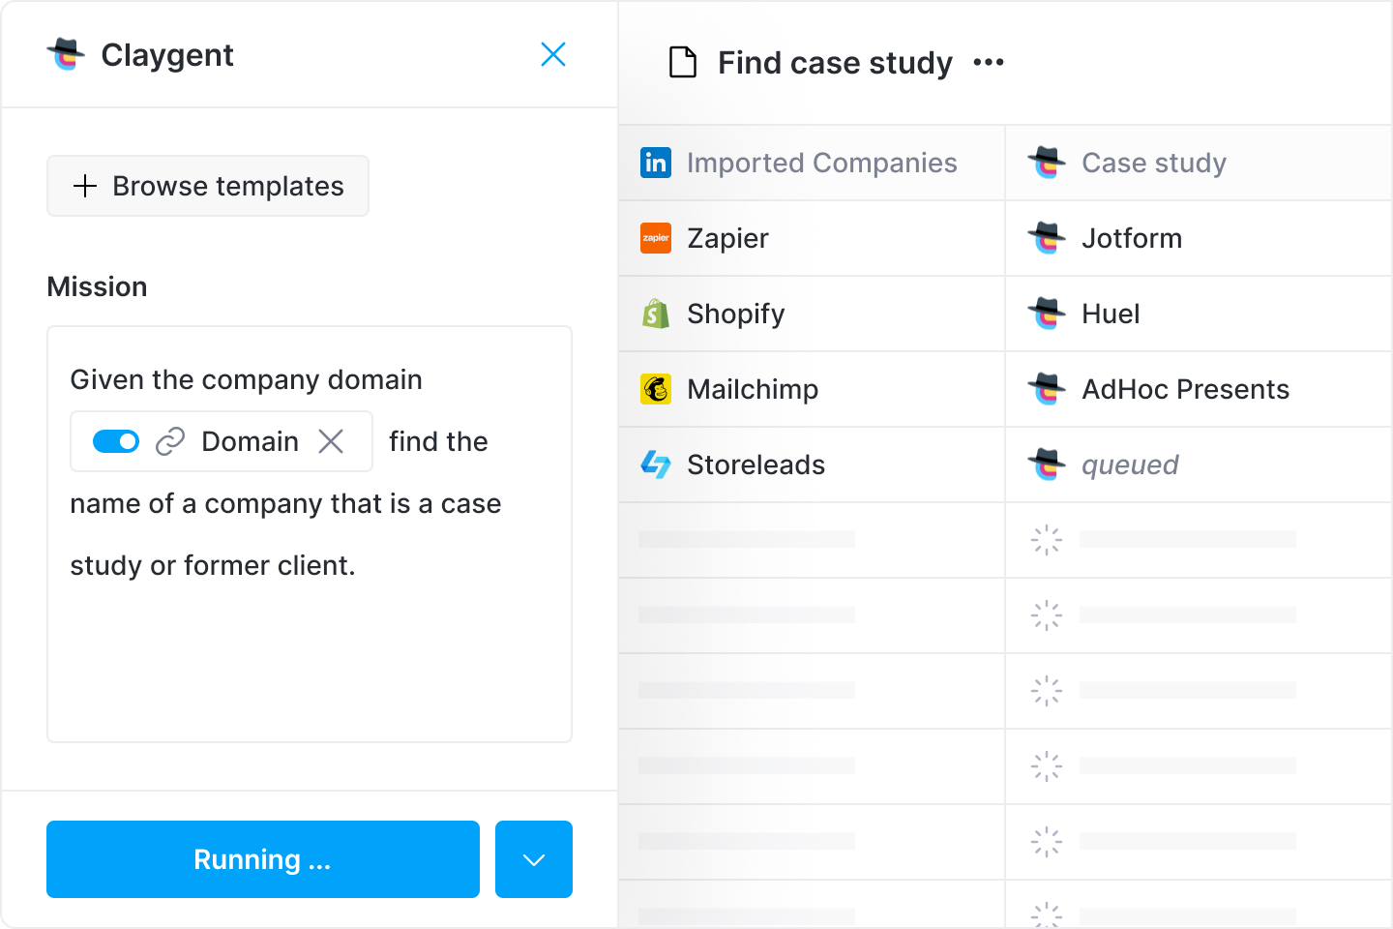Click the Claygent hat logo in panel header
This screenshot has height=929, width=1393.
tap(66, 55)
